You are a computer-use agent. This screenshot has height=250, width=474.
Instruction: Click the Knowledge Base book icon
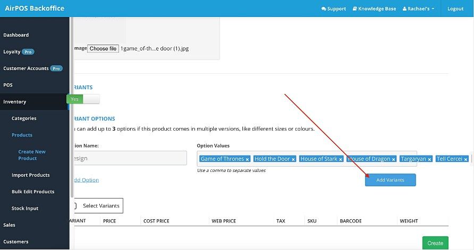pos(355,8)
